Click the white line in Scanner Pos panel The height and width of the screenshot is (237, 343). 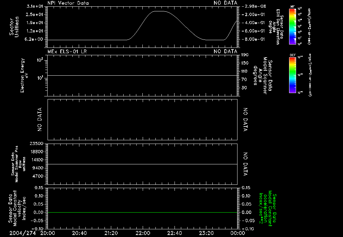(x=142, y=164)
